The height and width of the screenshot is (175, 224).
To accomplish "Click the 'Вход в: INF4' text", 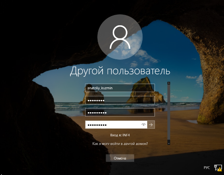I will point(120,135).
